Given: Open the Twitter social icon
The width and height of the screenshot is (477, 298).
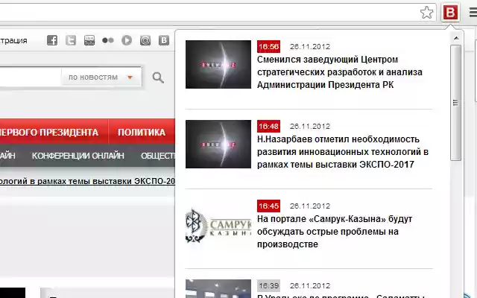Looking at the screenshot, I should [x=71, y=40].
